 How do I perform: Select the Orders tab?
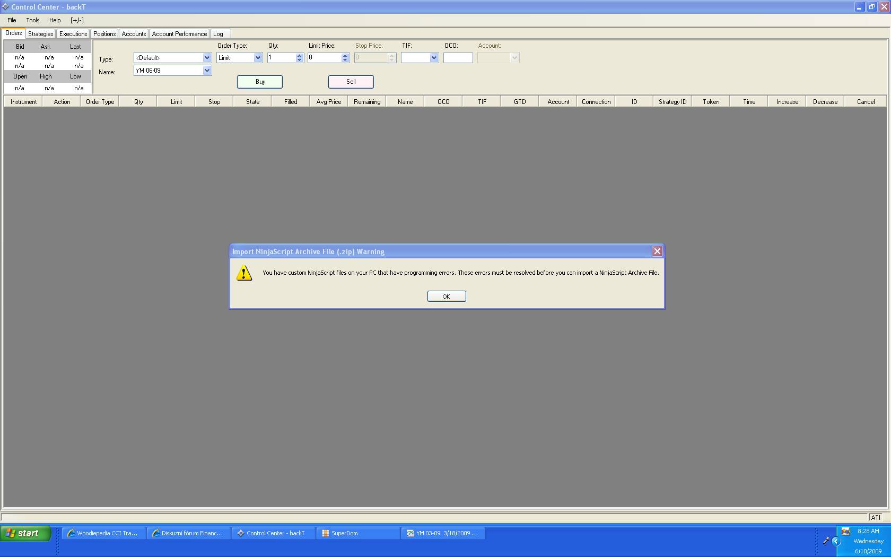tap(14, 33)
